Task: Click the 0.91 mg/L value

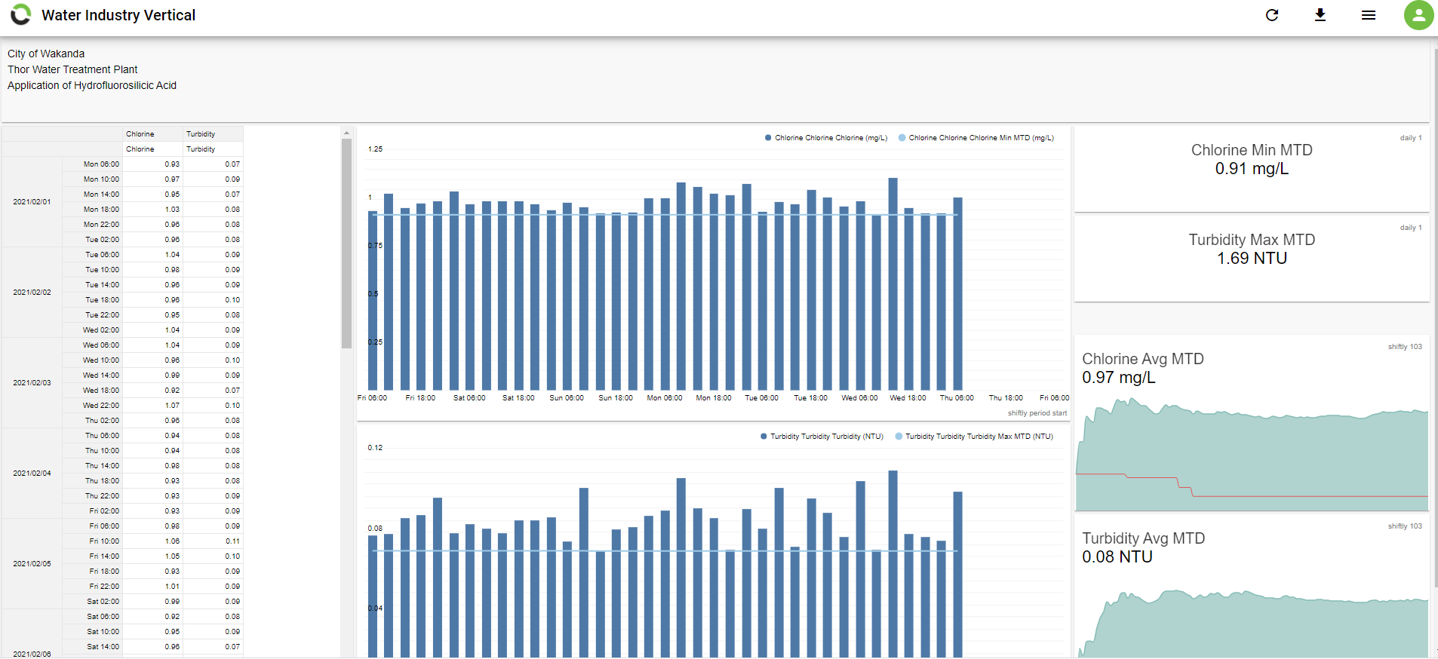Action: click(x=1252, y=169)
